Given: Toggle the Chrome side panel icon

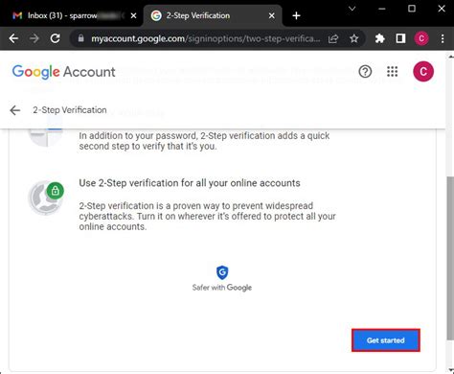Looking at the screenshot, I should coord(400,38).
